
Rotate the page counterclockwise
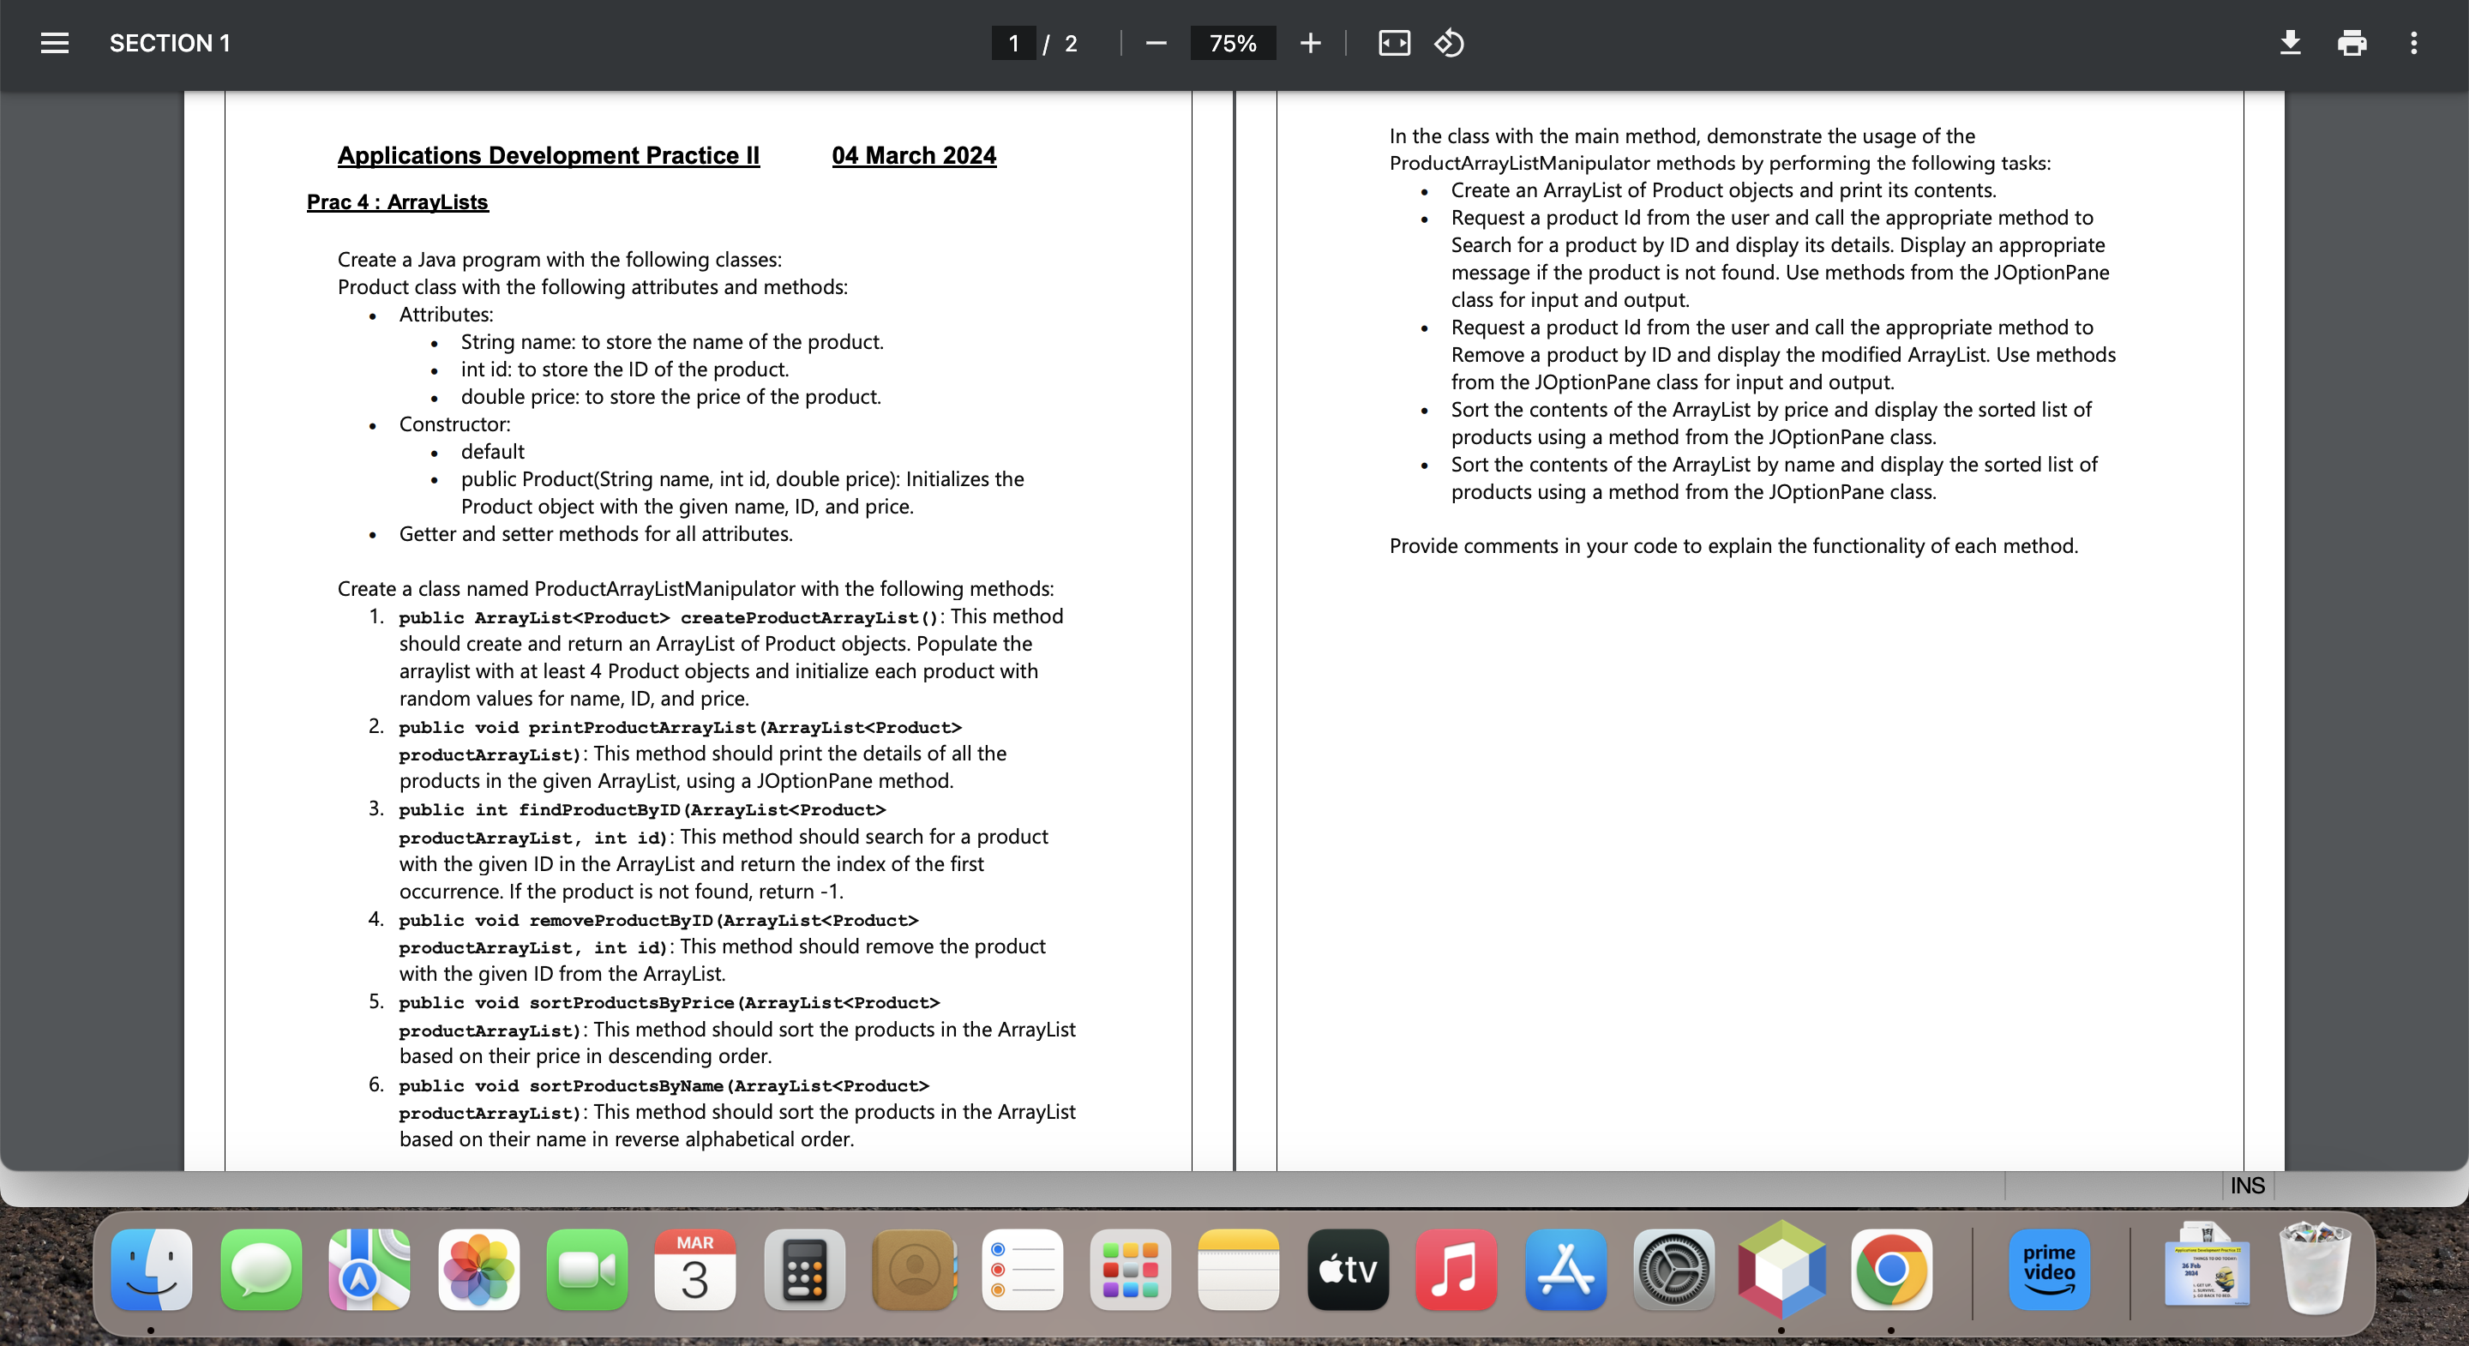pyautogui.click(x=1448, y=43)
